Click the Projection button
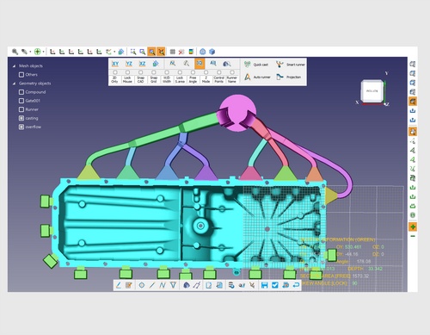Viewport: 430px width, 335px height. pos(289,78)
